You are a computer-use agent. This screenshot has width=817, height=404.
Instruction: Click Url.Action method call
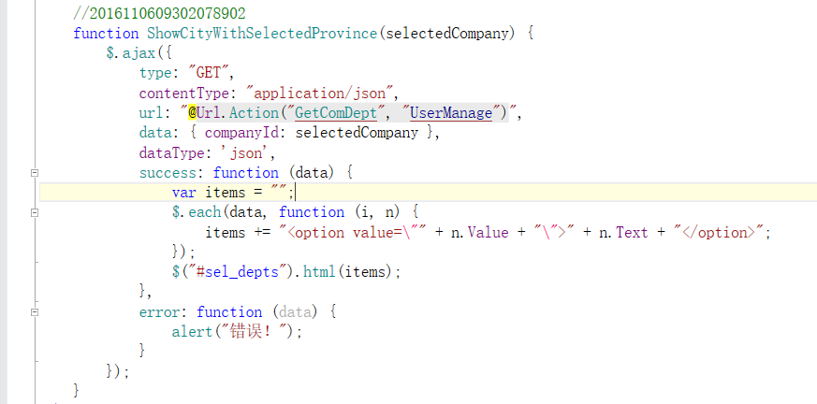(x=238, y=113)
